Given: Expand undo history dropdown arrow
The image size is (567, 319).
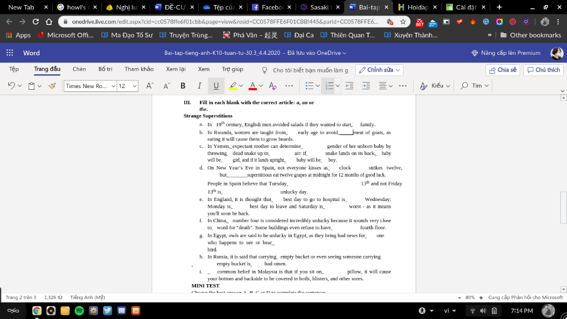Looking at the screenshot, I should click(19, 86).
